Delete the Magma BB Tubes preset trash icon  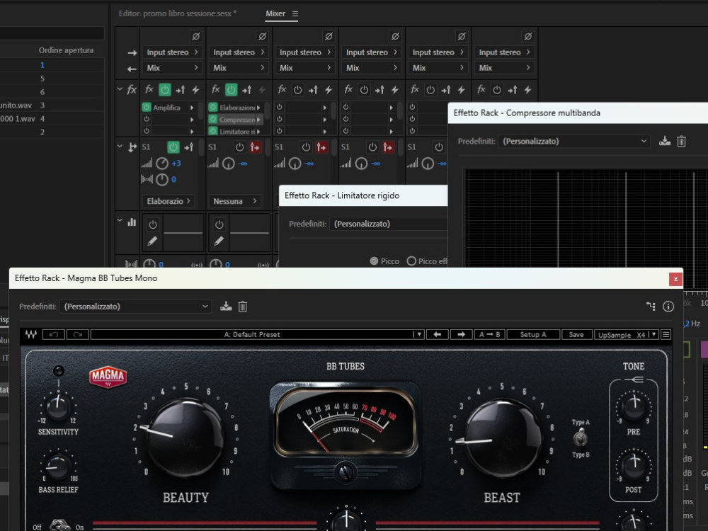click(242, 307)
